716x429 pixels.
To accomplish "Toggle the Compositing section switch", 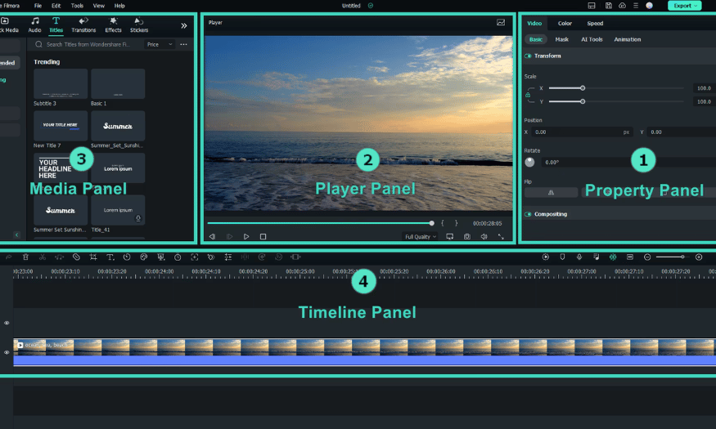I will point(528,214).
